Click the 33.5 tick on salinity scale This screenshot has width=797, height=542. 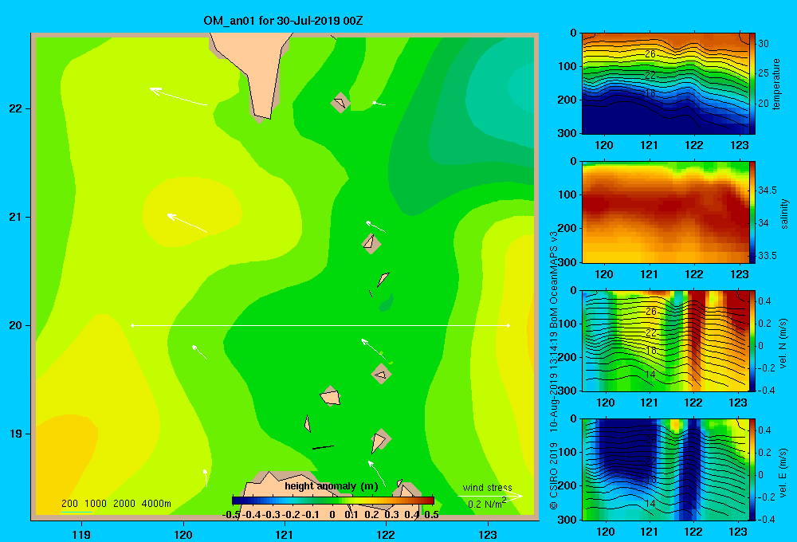tap(767, 255)
